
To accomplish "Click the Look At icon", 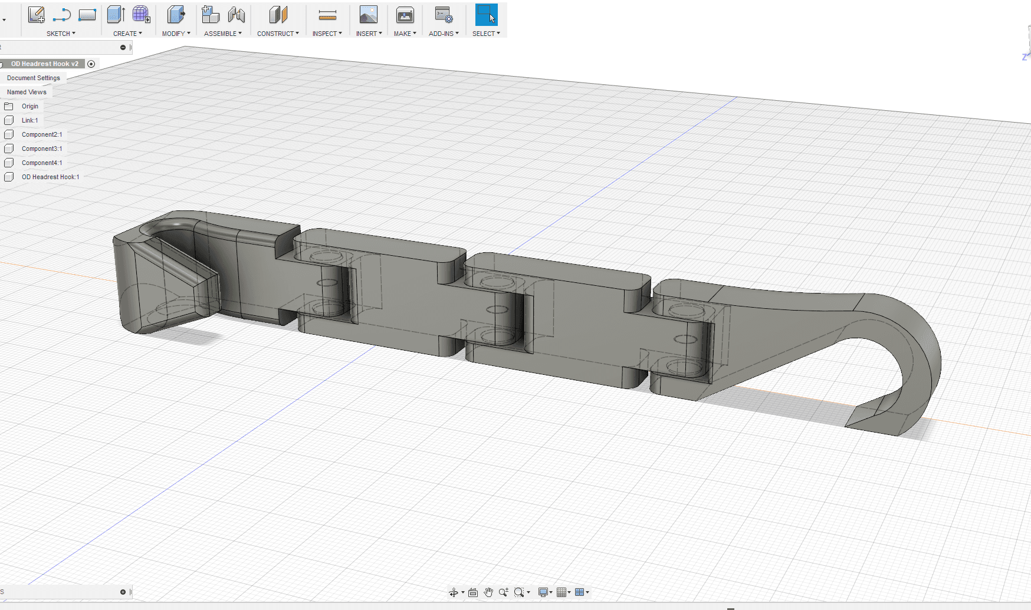I will (x=473, y=592).
